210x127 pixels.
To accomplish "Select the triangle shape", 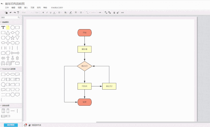I will (8, 33).
